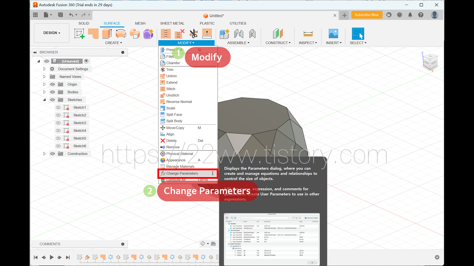The height and width of the screenshot is (266, 474).
Task: Open the Help question mark icon
Action: point(421,15)
